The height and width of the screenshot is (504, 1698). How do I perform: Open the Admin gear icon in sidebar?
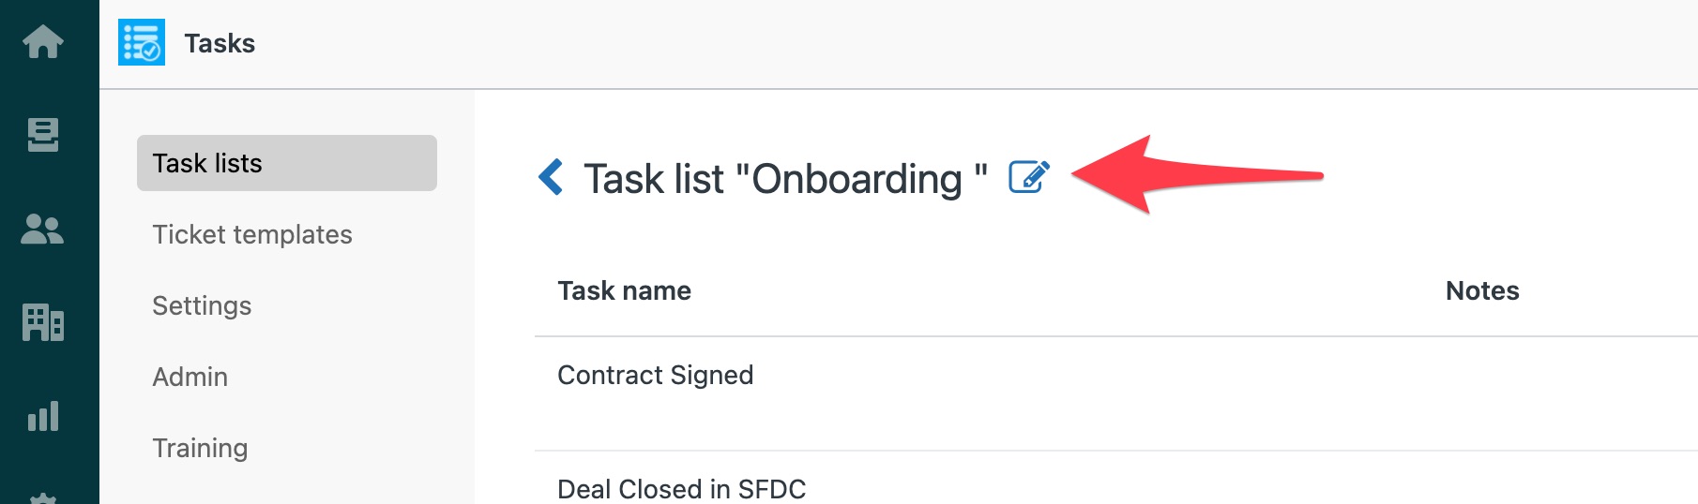point(43,497)
